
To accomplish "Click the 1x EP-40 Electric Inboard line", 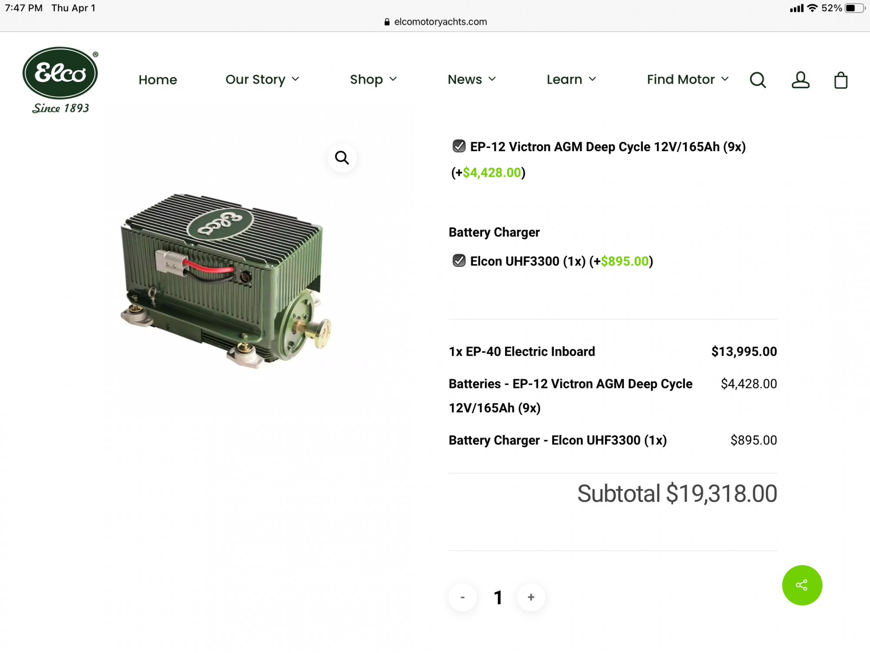I will pyautogui.click(x=522, y=351).
